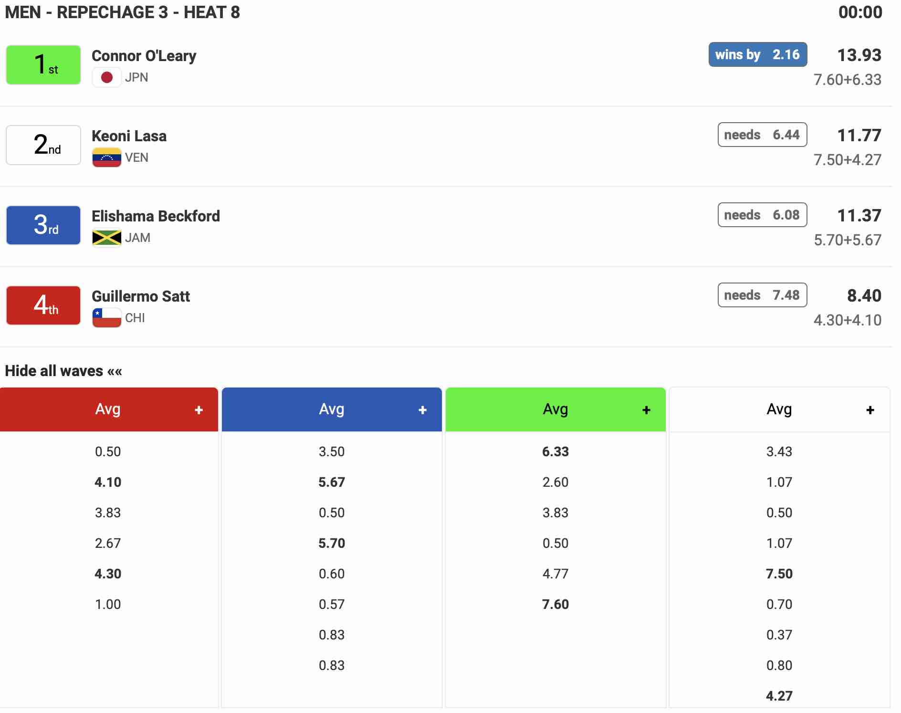901x713 pixels.
Task: Select the 7.60 wave score in green column
Action: (x=555, y=604)
